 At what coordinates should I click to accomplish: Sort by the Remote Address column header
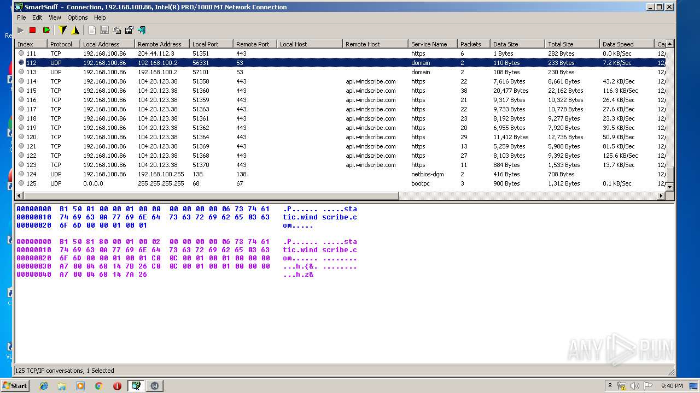(x=162, y=44)
